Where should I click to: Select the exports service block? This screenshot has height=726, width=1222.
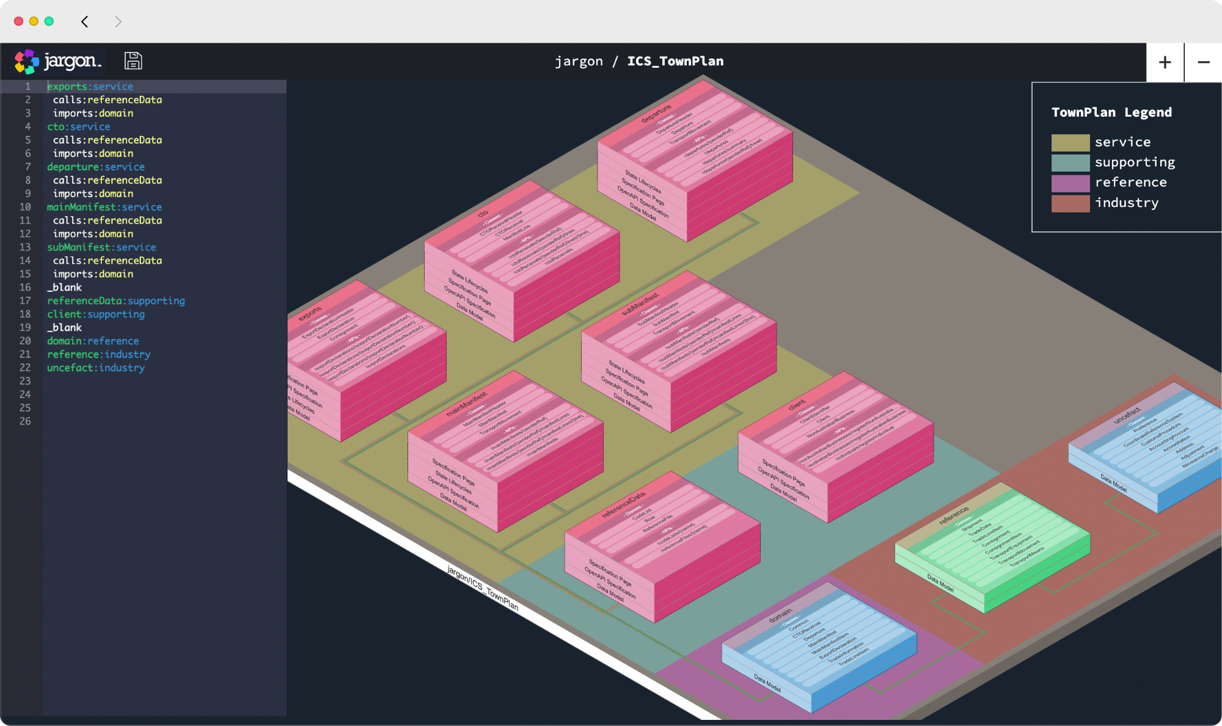[x=365, y=360]
